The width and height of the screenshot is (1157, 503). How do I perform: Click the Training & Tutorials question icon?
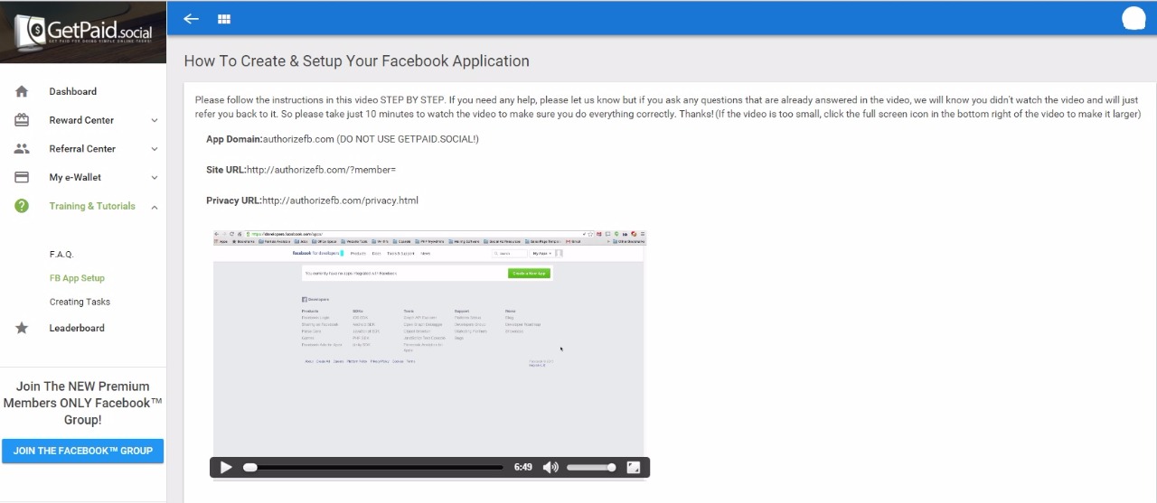click(22, 206)
